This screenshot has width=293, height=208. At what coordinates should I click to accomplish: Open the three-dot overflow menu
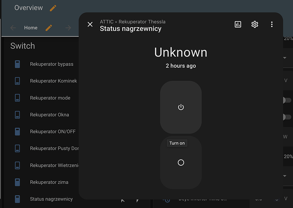272,25
